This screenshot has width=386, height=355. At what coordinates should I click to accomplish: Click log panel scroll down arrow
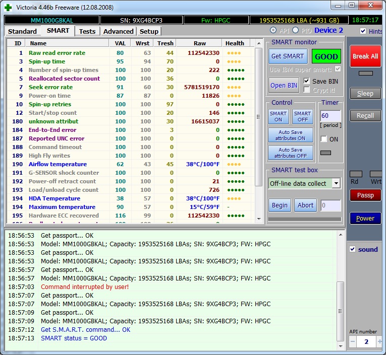(341, 346)
